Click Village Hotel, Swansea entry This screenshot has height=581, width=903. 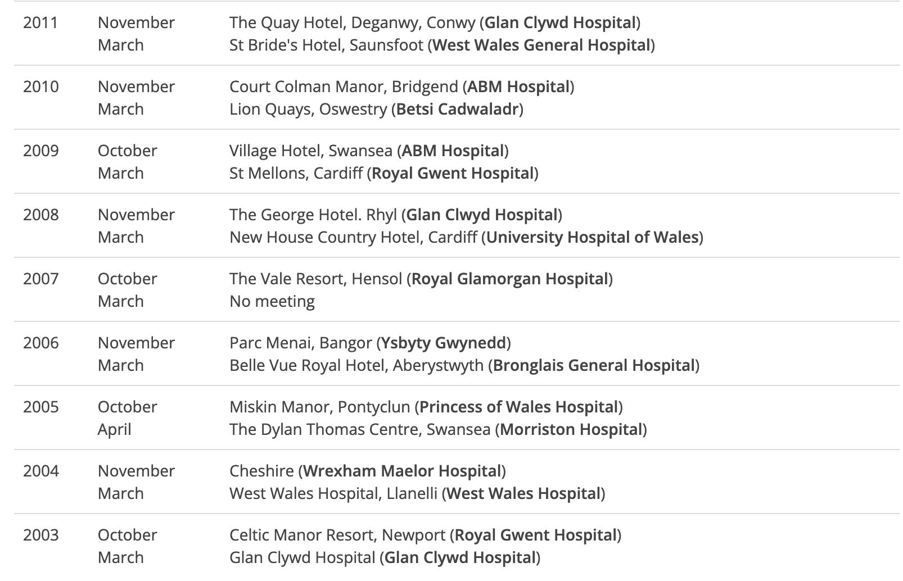coord(311,151)
